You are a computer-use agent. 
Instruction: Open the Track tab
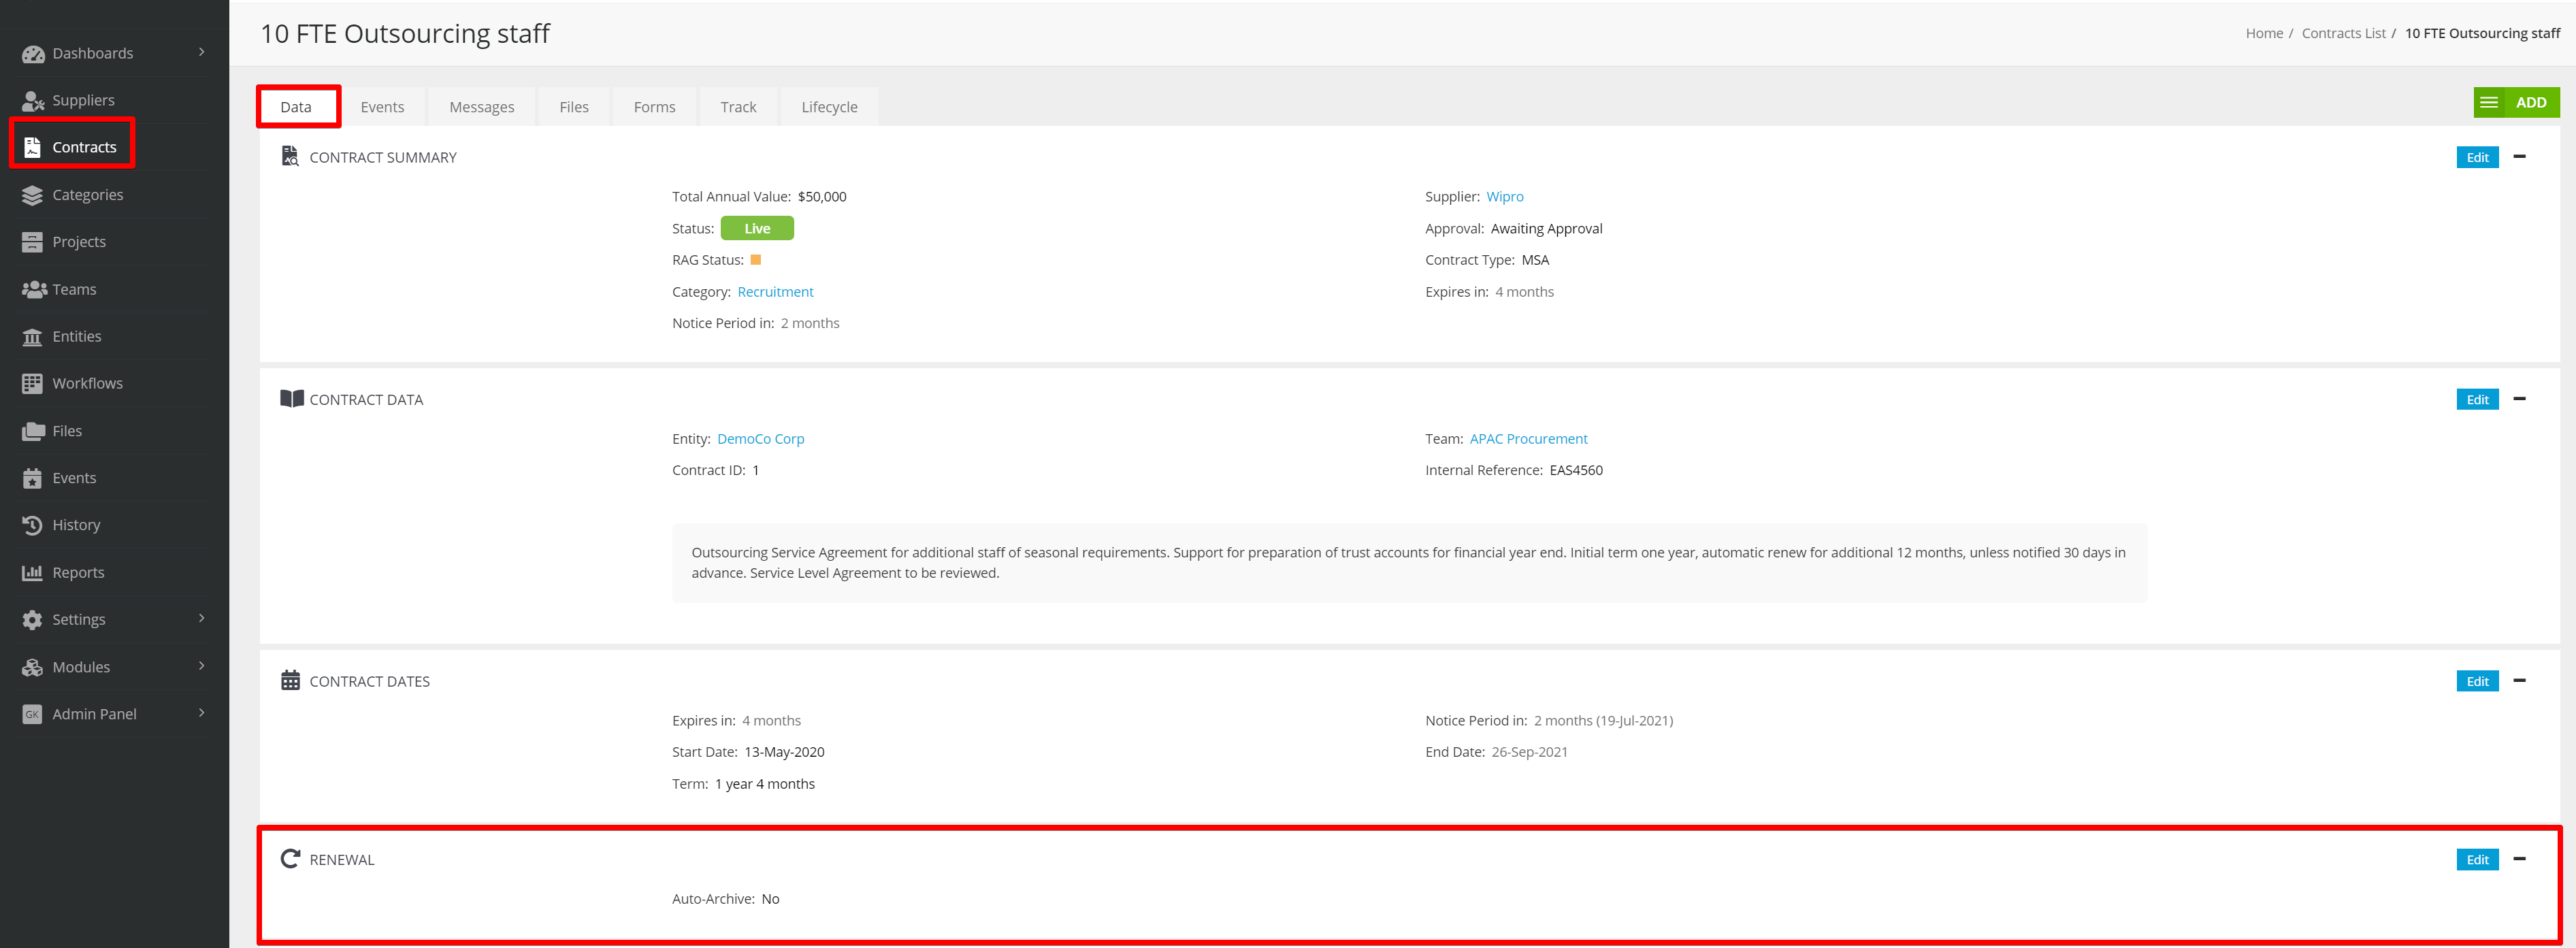pos(738,107)
